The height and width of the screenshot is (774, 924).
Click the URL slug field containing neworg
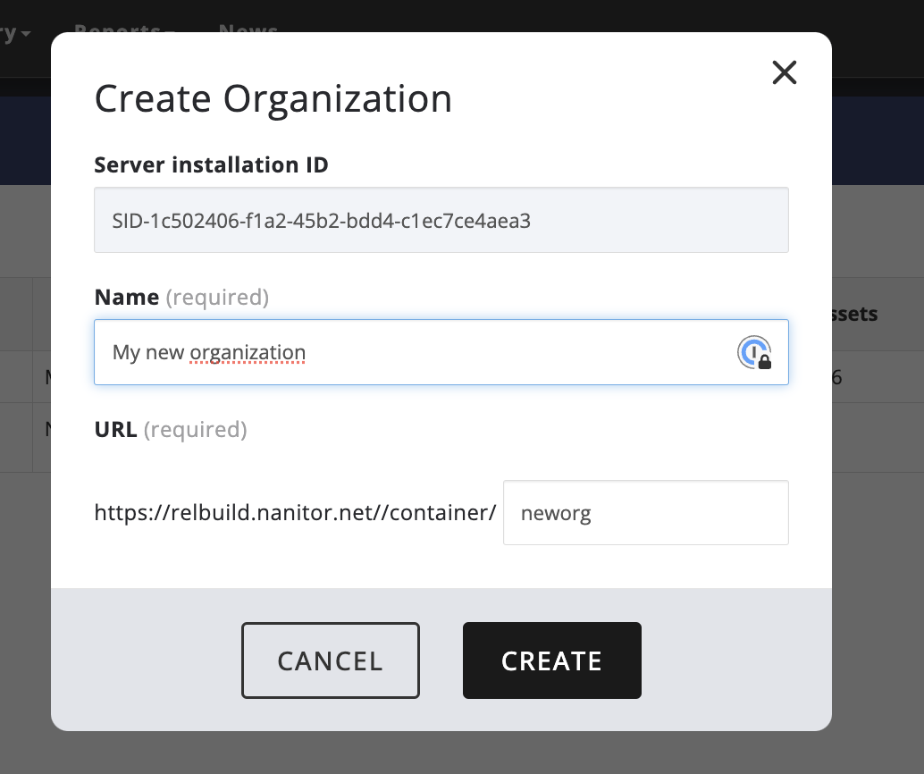tap(645, 513)
